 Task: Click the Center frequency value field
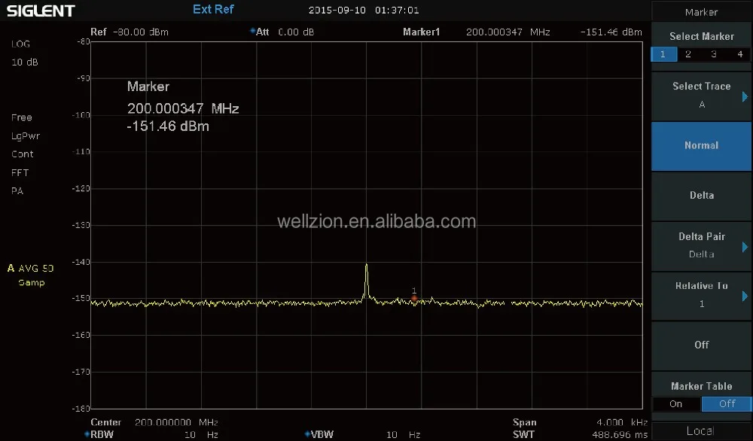coord(176,422)
